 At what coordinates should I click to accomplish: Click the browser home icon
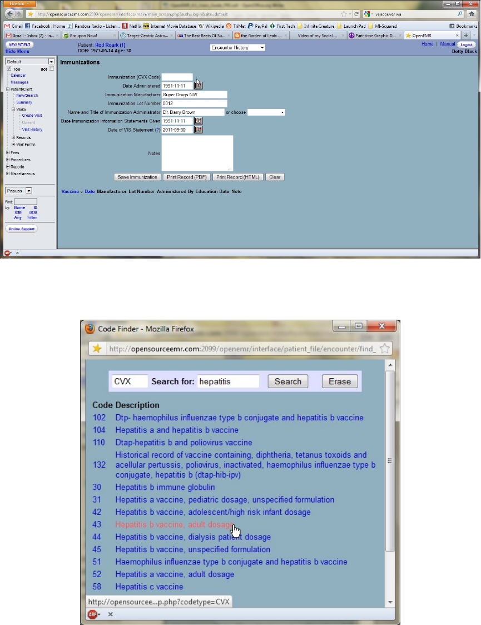(472, 14)
